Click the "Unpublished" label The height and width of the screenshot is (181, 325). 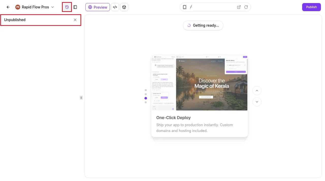pos(15,20)
